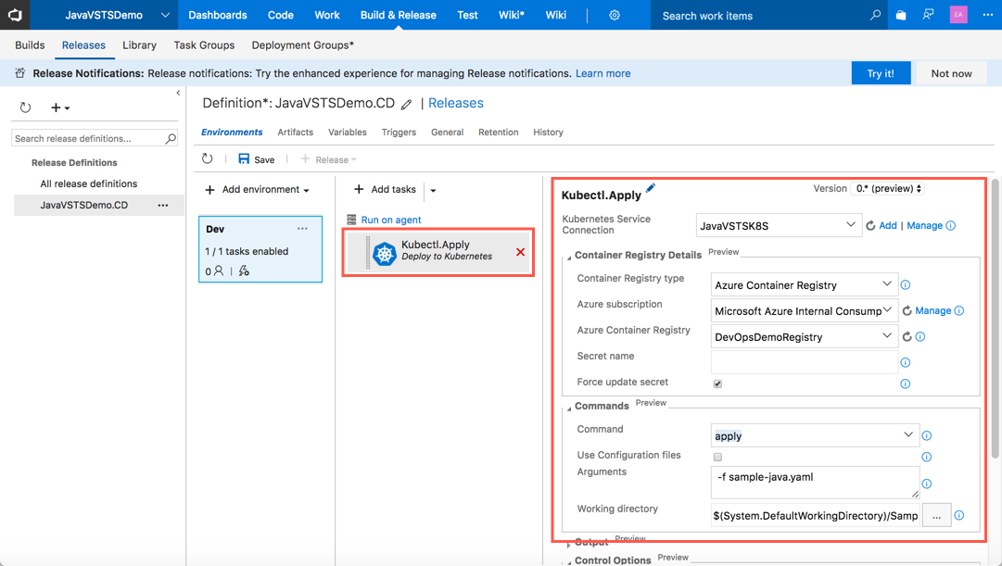Switch to the Variables tab

[347, 132]
